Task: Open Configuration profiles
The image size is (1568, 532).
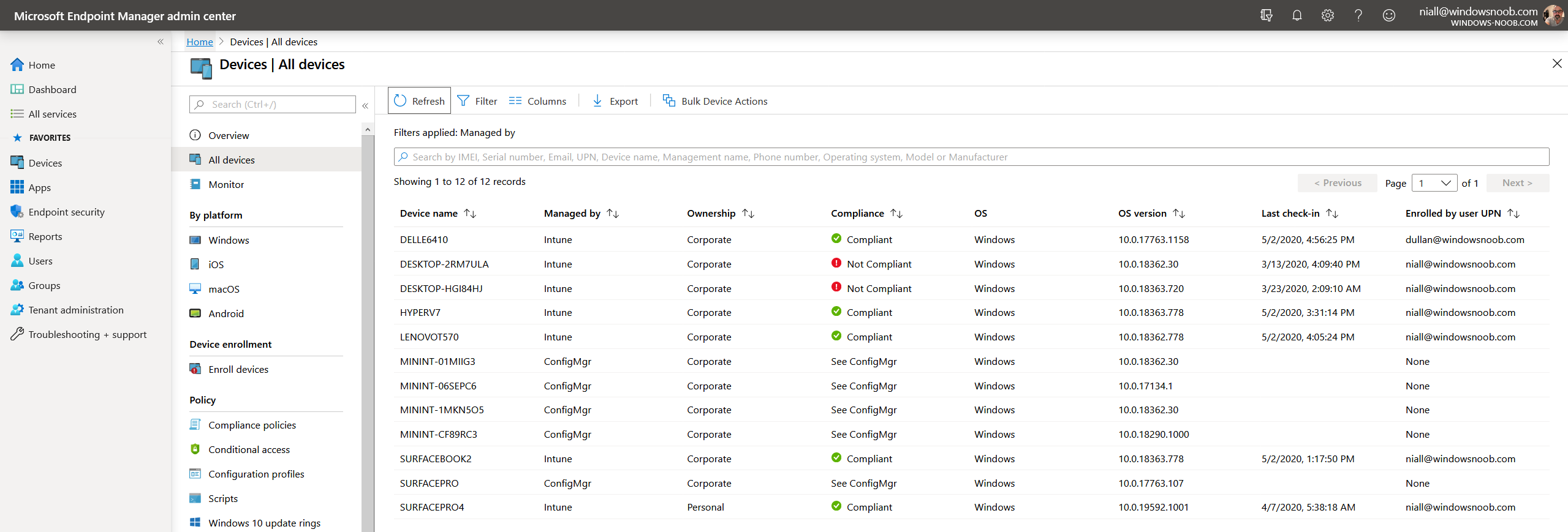Action: click(x=247, y=474)
